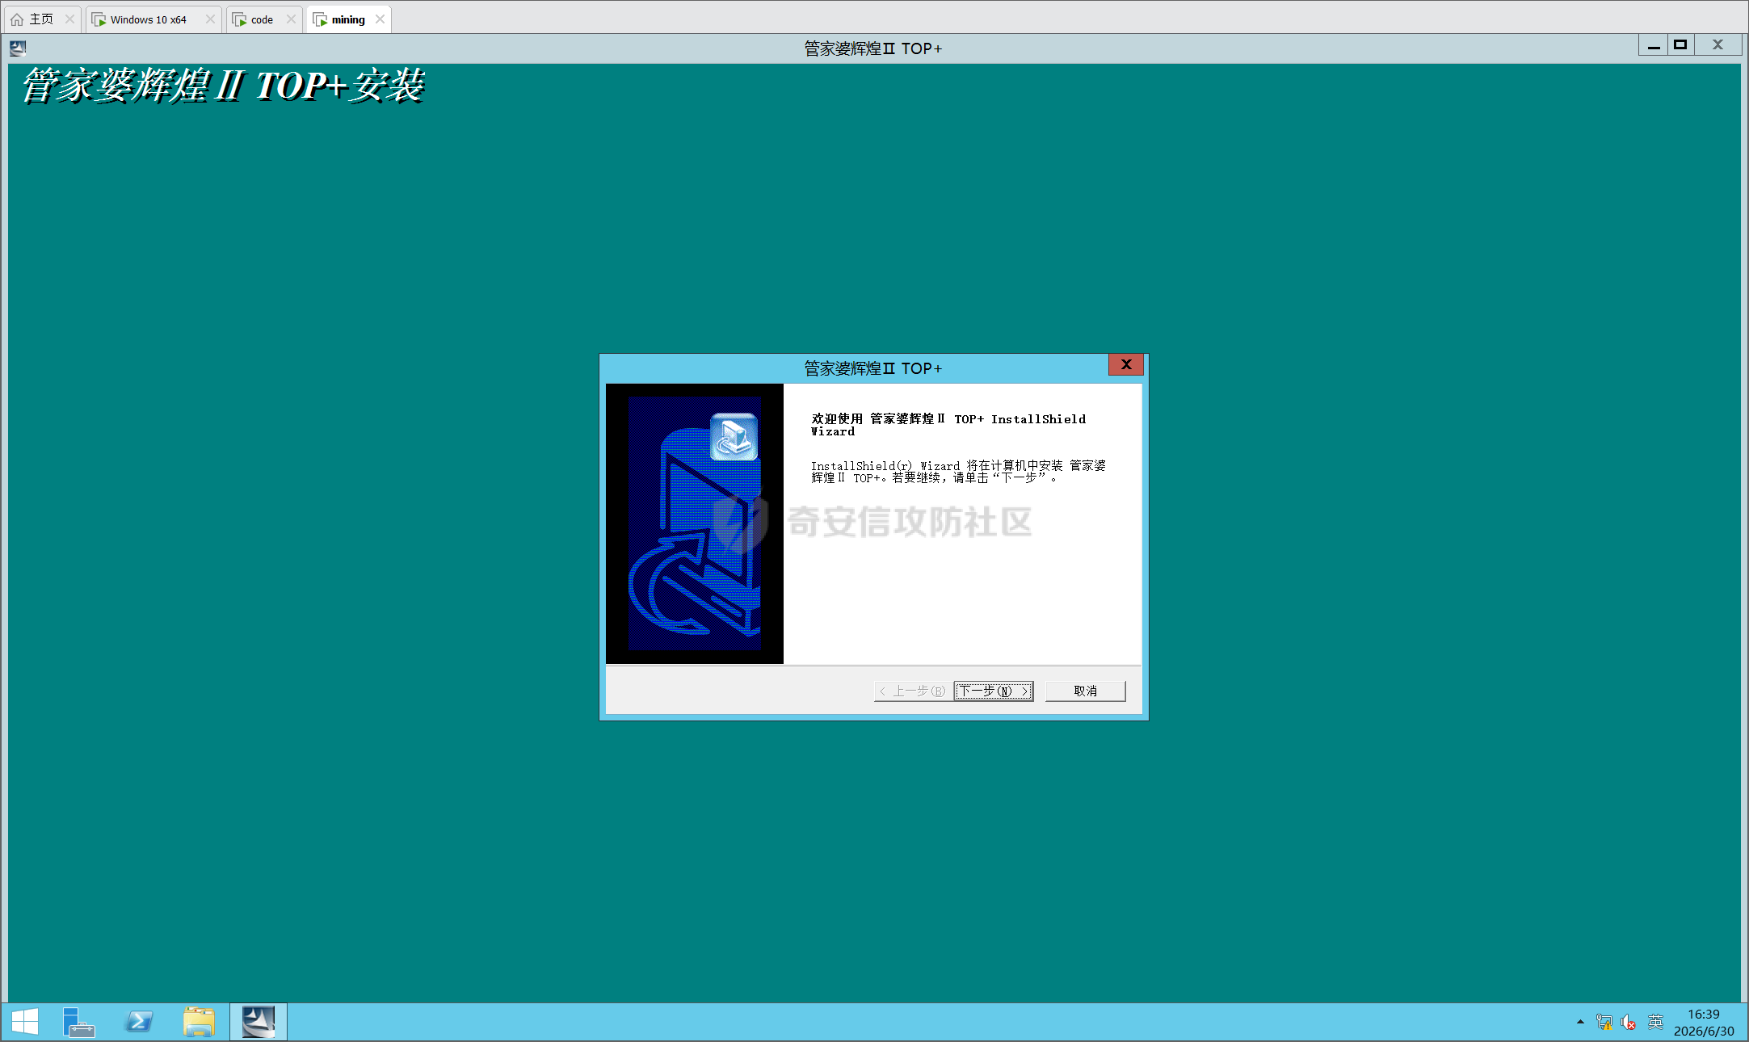Image resolution: width=1749 pixels, height=1042 pixels.
Task: Click the muted volume tray icon
Action: tap(1629, 1023)
